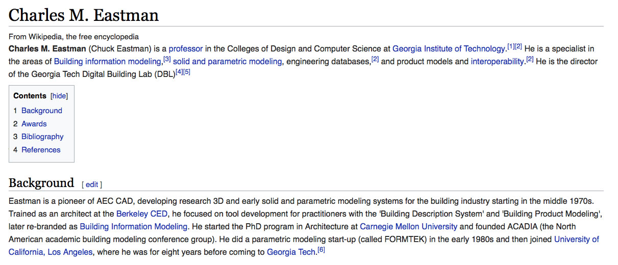
Task: Open Building information modeling intro link
Action: (107, 62)
